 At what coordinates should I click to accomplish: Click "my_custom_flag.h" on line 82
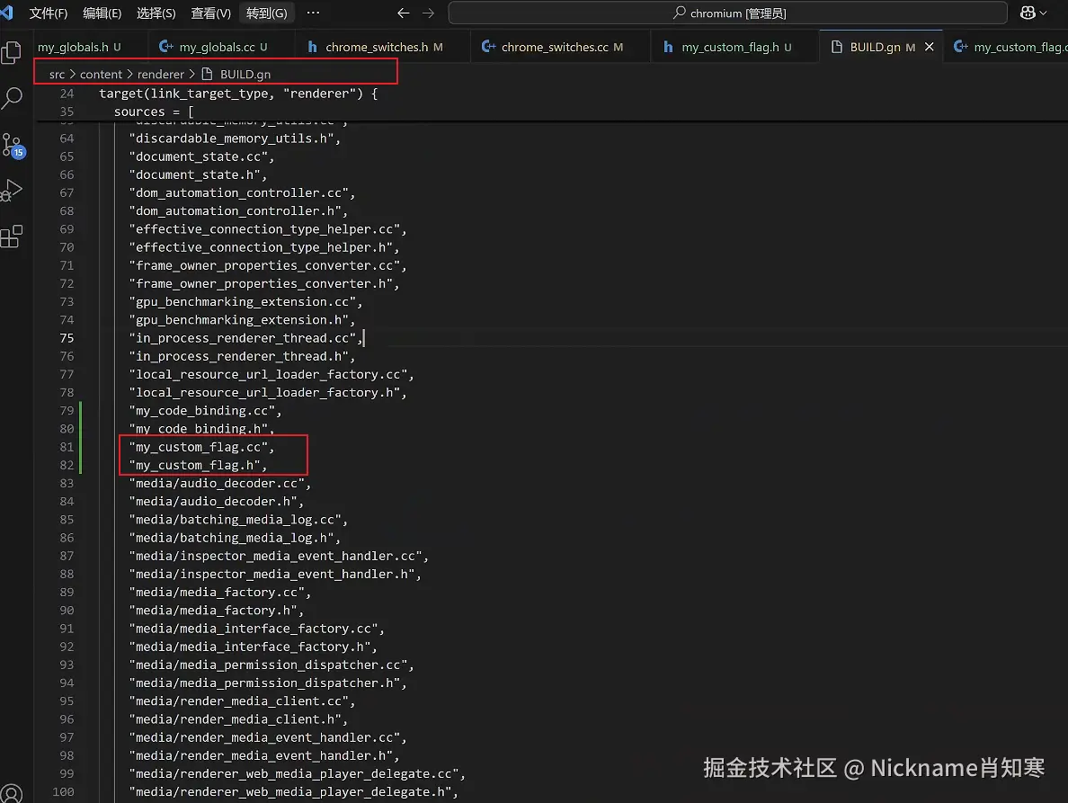click(195, 465)
